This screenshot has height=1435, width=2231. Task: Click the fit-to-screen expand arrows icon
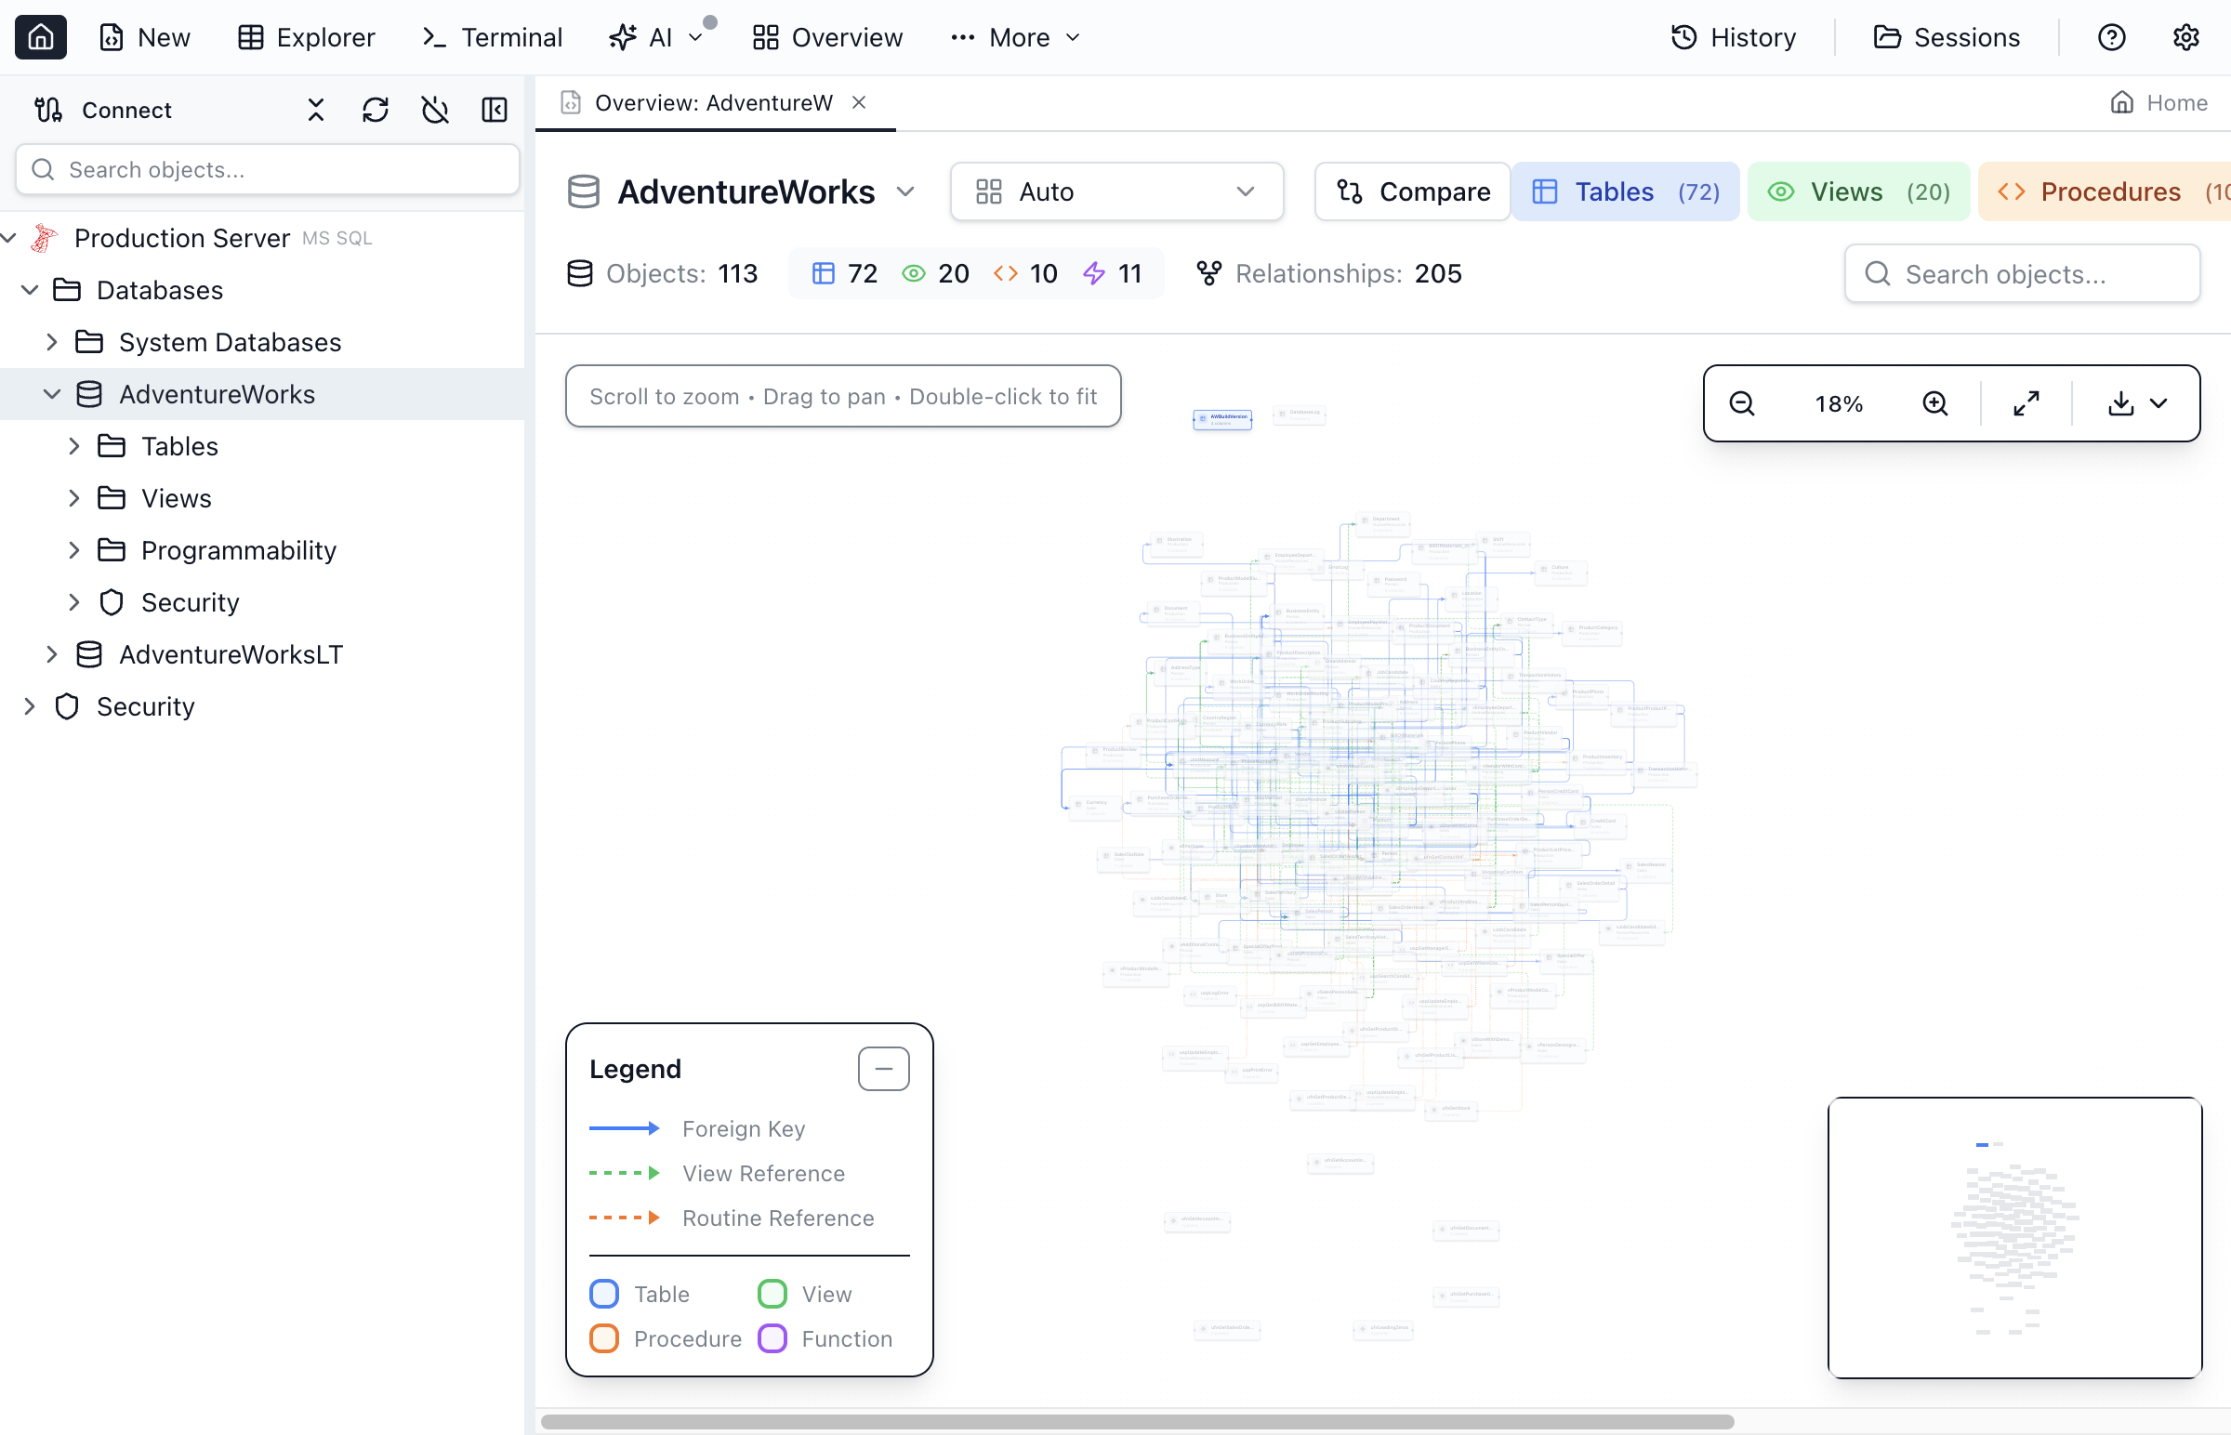[2026, 403]
